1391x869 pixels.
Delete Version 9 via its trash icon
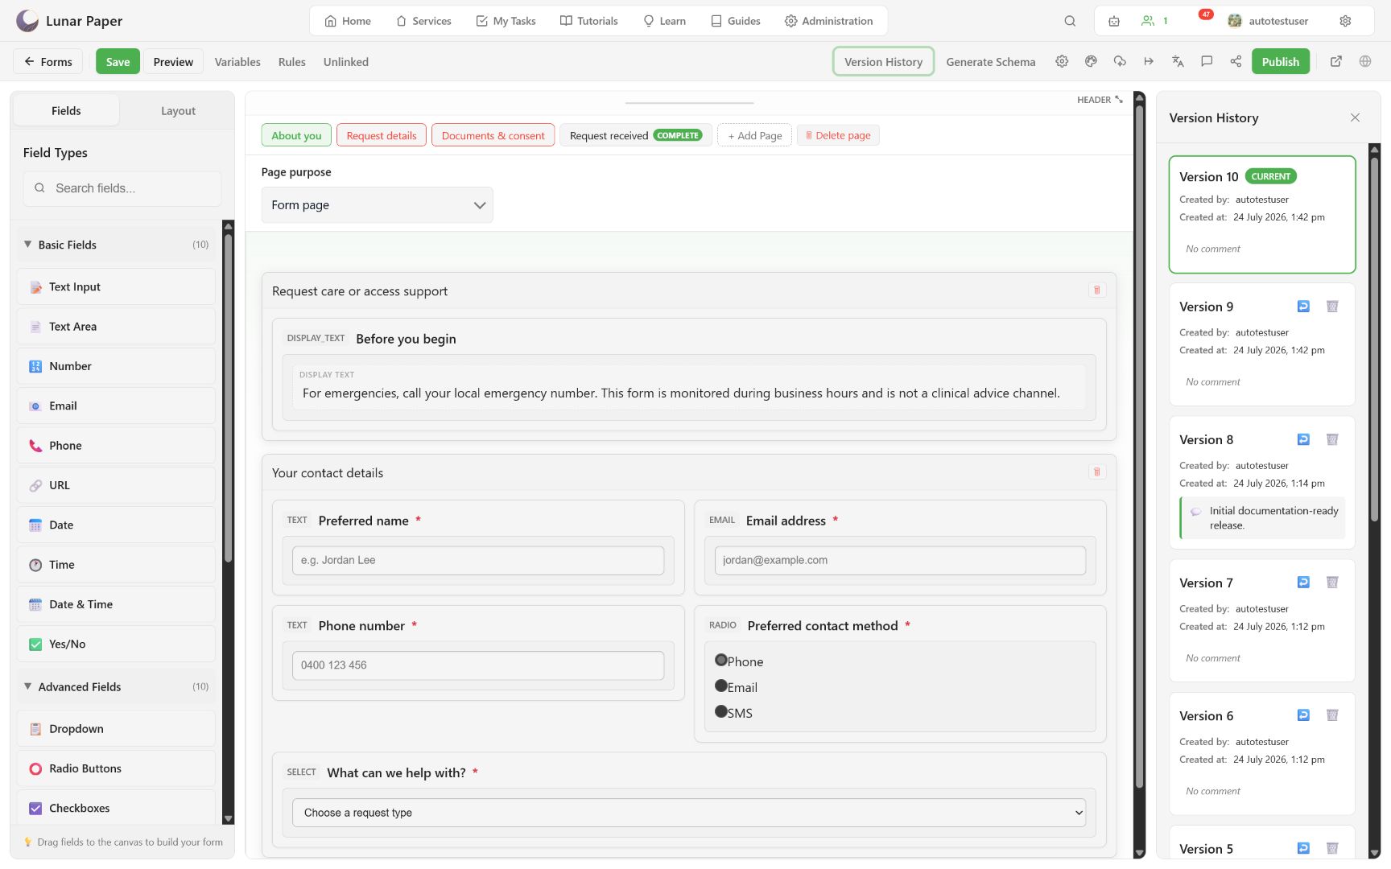click(1332, 307)
